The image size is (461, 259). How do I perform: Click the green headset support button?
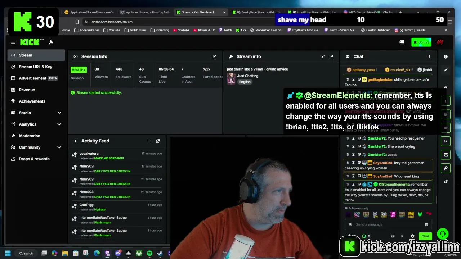point(443,234)
